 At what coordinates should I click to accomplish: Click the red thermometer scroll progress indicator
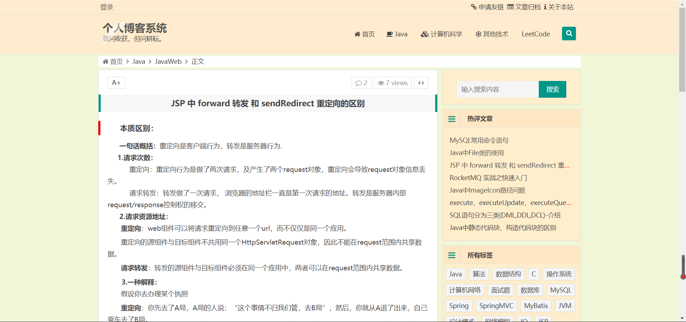(683, 267)
